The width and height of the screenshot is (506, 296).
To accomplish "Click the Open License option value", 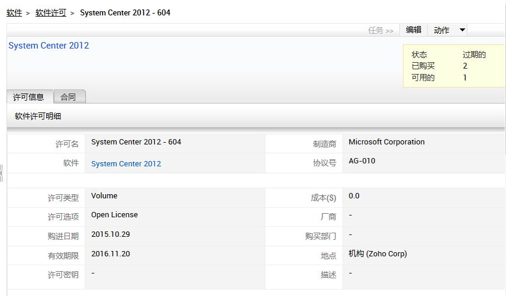I will point(114,215).
